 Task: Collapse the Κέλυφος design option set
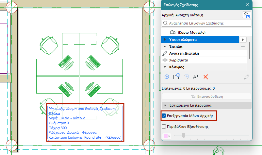pyautogui.click(x=165, y=67)
